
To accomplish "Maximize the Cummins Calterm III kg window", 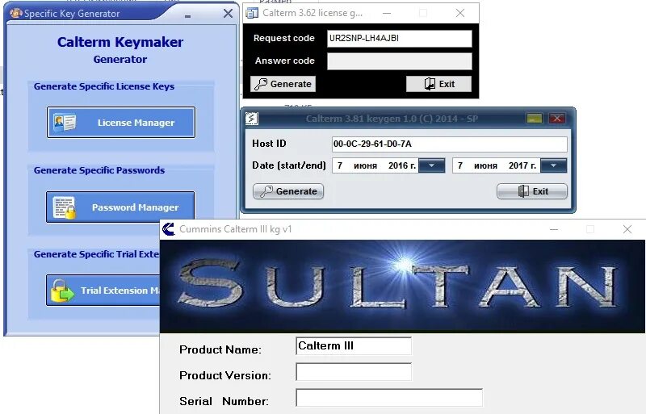I will (590, 229).
